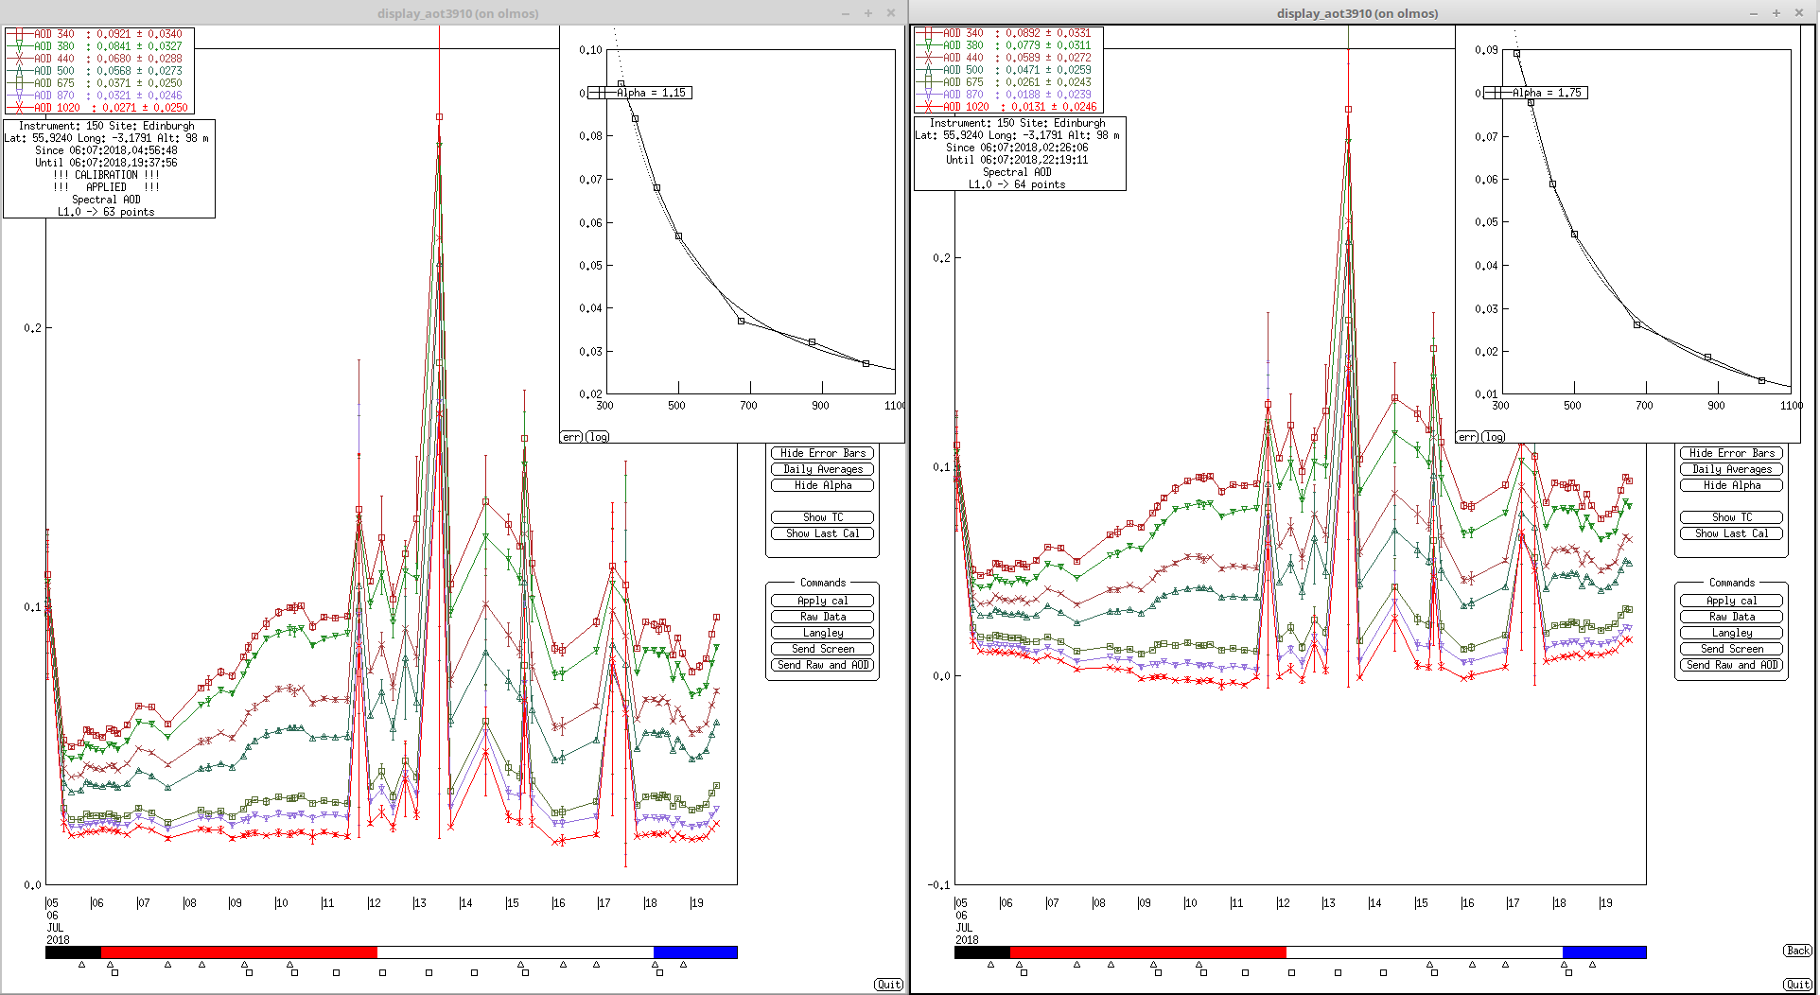The height and width of the screenshot is (995, 1820).
Task: Click Show Last Cal in left window
Action: click(x=823, y=533)
